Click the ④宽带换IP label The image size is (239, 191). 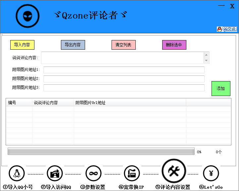point(131,187)
